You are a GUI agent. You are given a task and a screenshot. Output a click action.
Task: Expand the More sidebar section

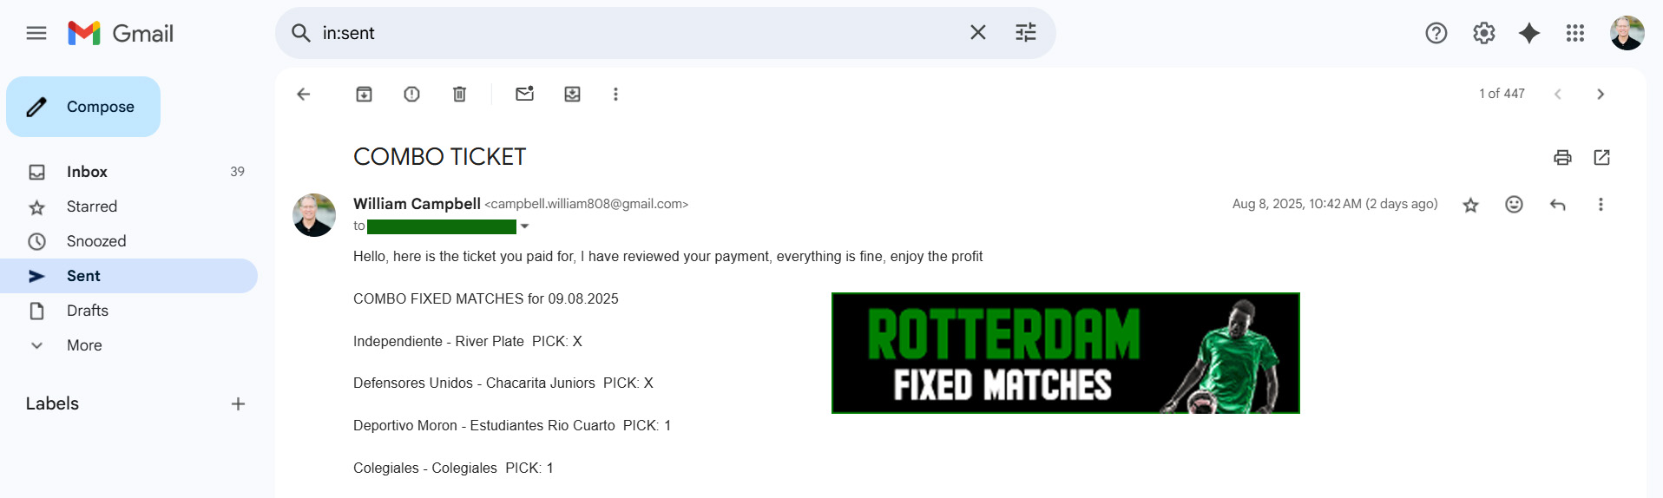pyautogui.click(x=84, y=345)
